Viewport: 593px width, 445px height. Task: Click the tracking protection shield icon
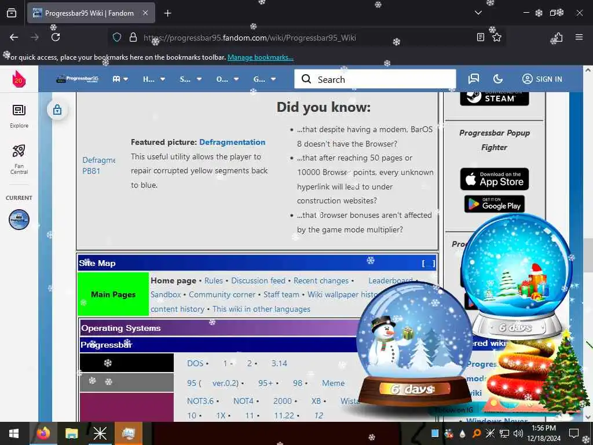pyautogui.click(x=117, y=37)
